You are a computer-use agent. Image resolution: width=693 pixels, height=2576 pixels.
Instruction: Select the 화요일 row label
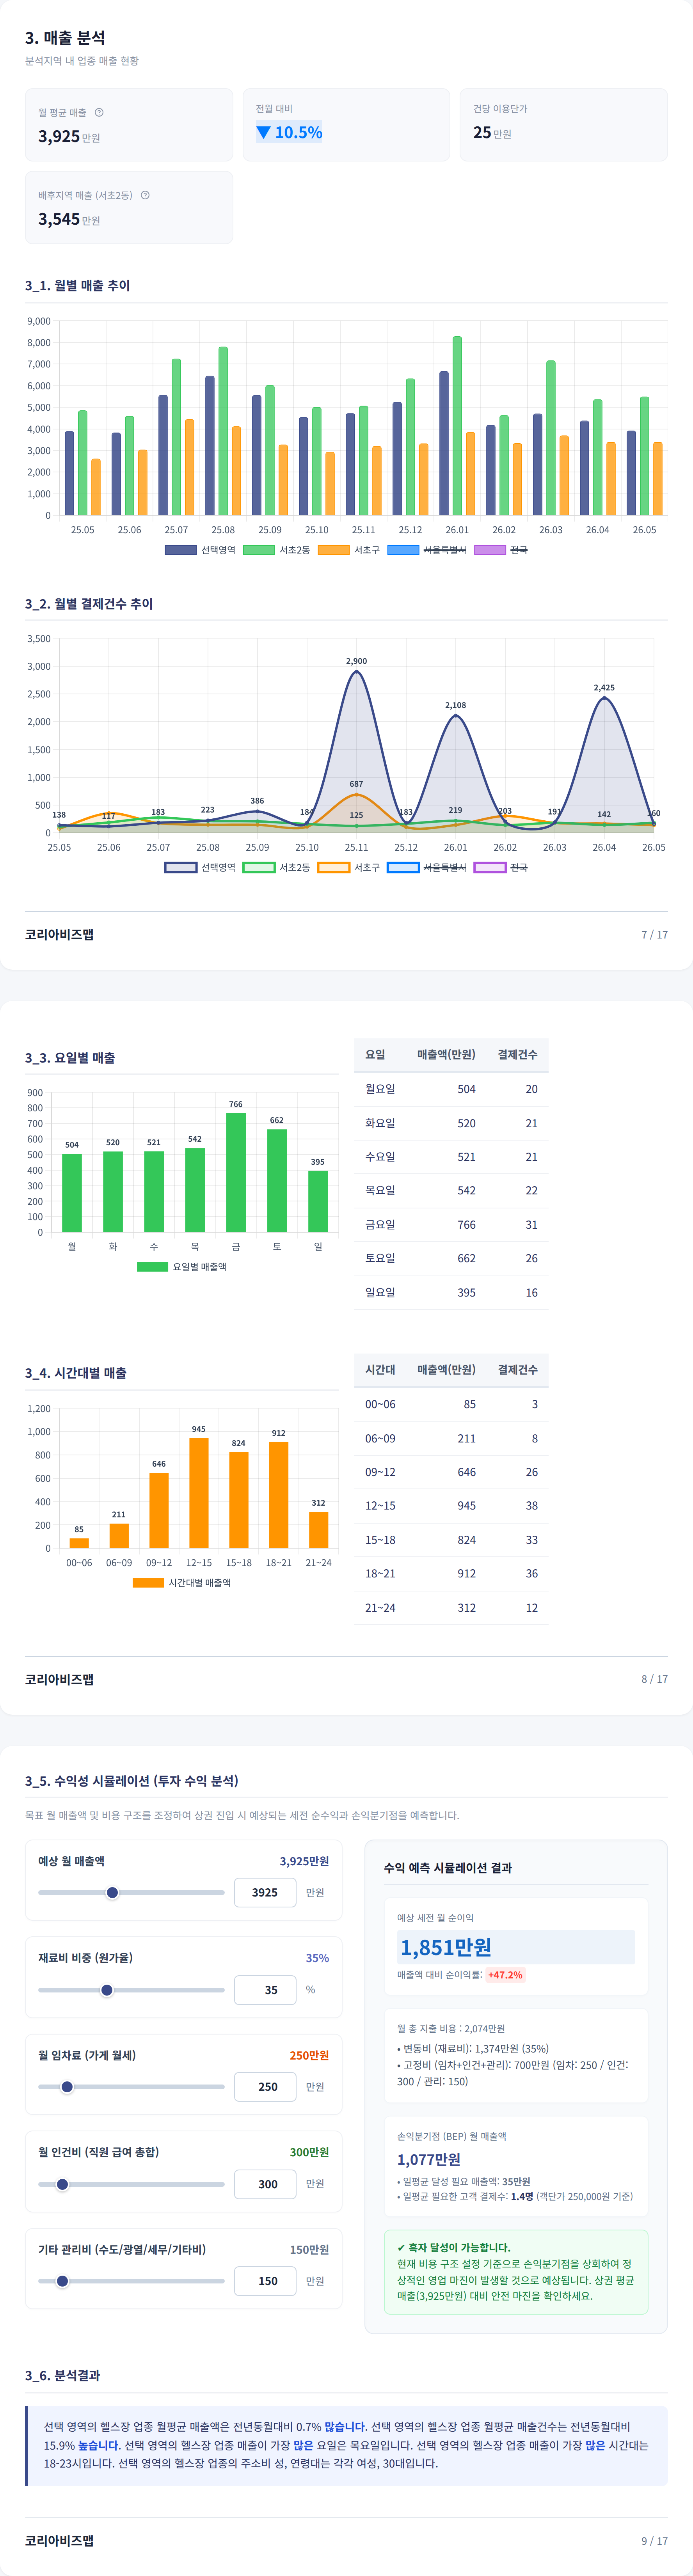tap(380, 1123)
